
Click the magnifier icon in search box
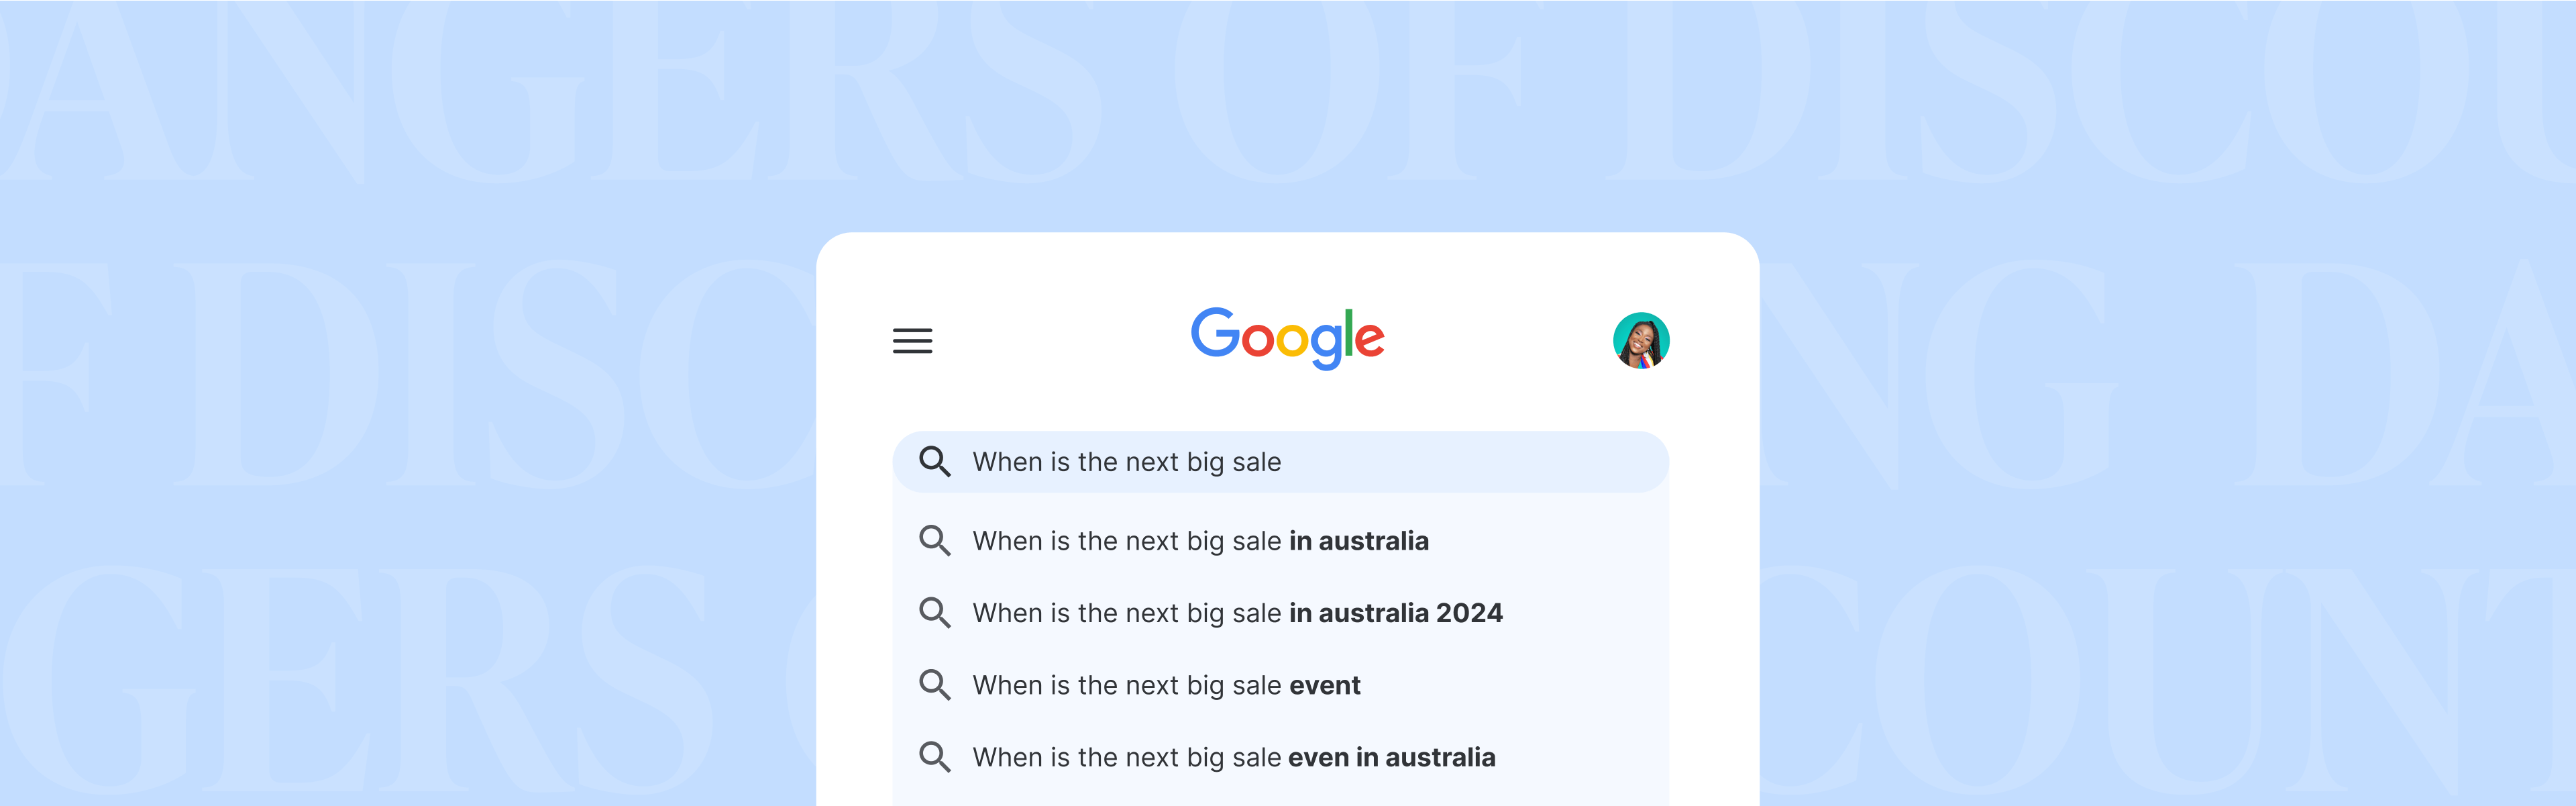[x=934, y=462]
